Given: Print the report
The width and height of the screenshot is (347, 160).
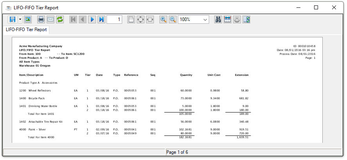Looking at the screenshot, I should click(x=41, y=19).
